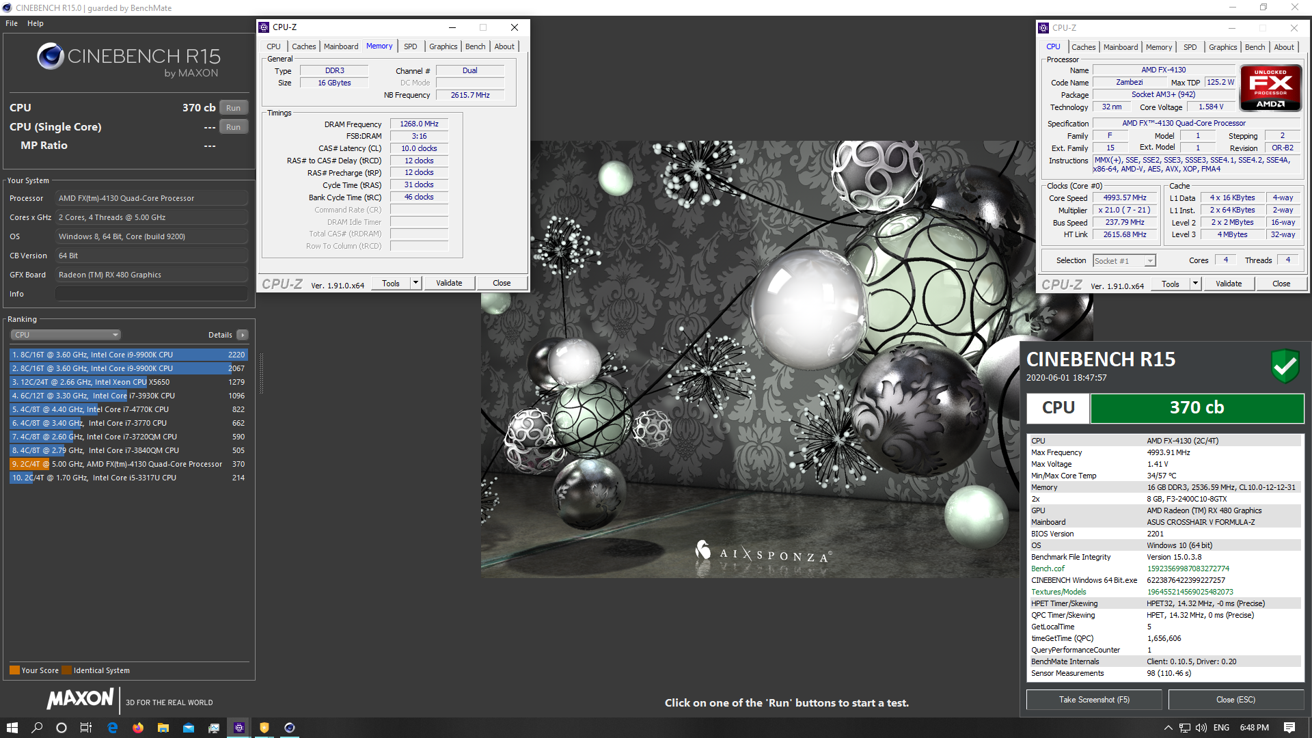
Task: Select ranking row i5-3317U 214
Action: [128, 478]
